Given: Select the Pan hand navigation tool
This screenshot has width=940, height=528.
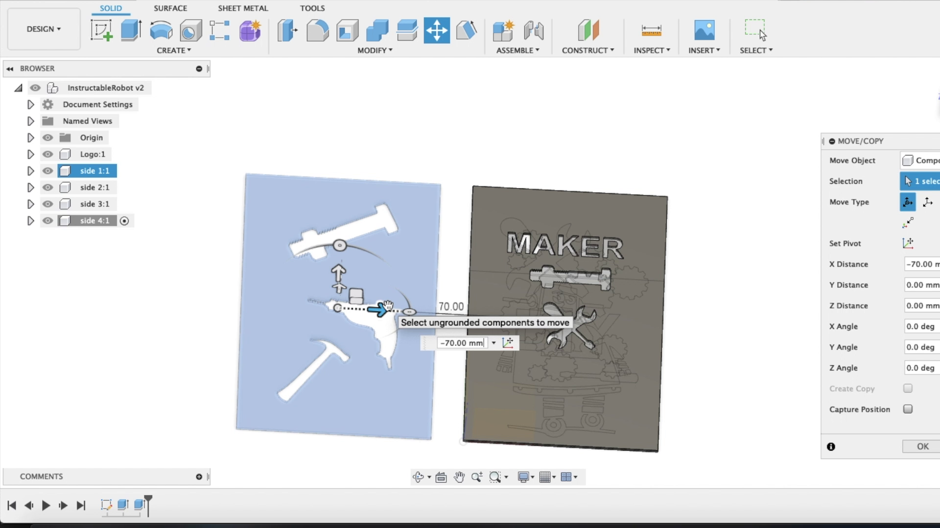Looking at the screenshot, I should (459, 477).
